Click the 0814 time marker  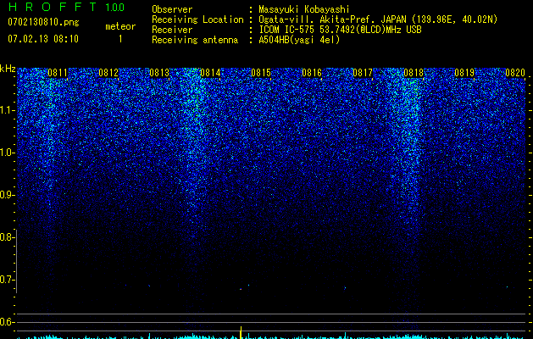(210, 73)
